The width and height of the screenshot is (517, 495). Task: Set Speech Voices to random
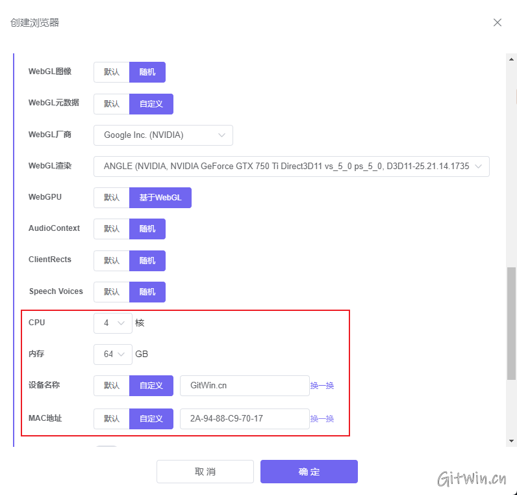click(147, 292)
